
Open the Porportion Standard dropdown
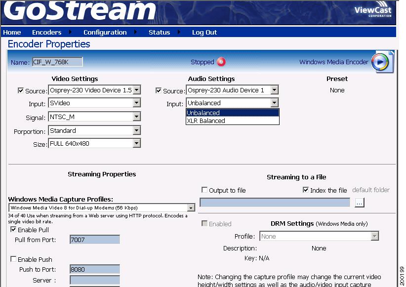137,130
